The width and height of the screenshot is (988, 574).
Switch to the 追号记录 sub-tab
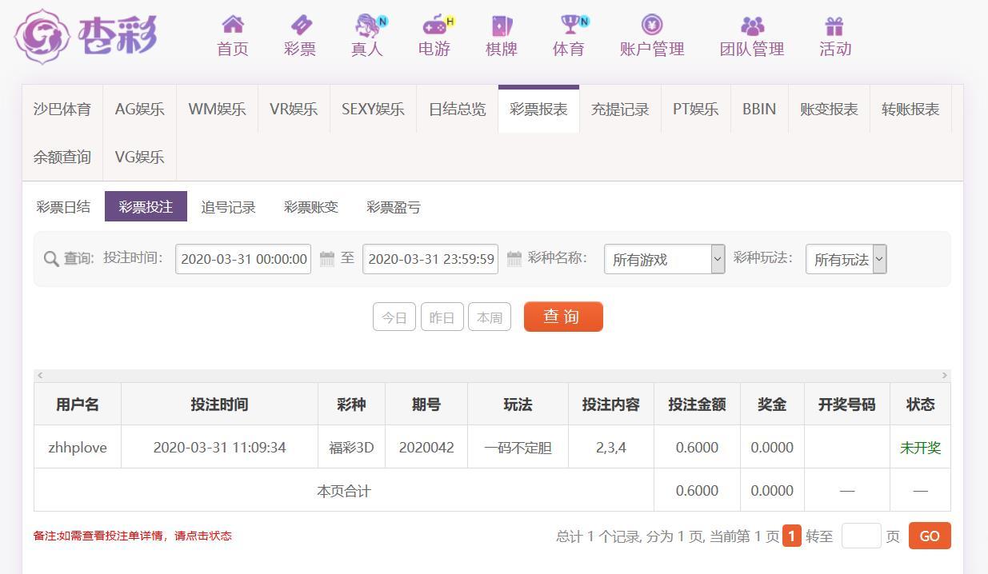tap(228, 207)
